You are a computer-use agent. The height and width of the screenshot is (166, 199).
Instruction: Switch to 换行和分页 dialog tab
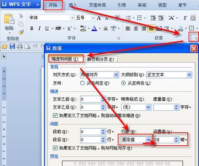(x=101, y=59)
